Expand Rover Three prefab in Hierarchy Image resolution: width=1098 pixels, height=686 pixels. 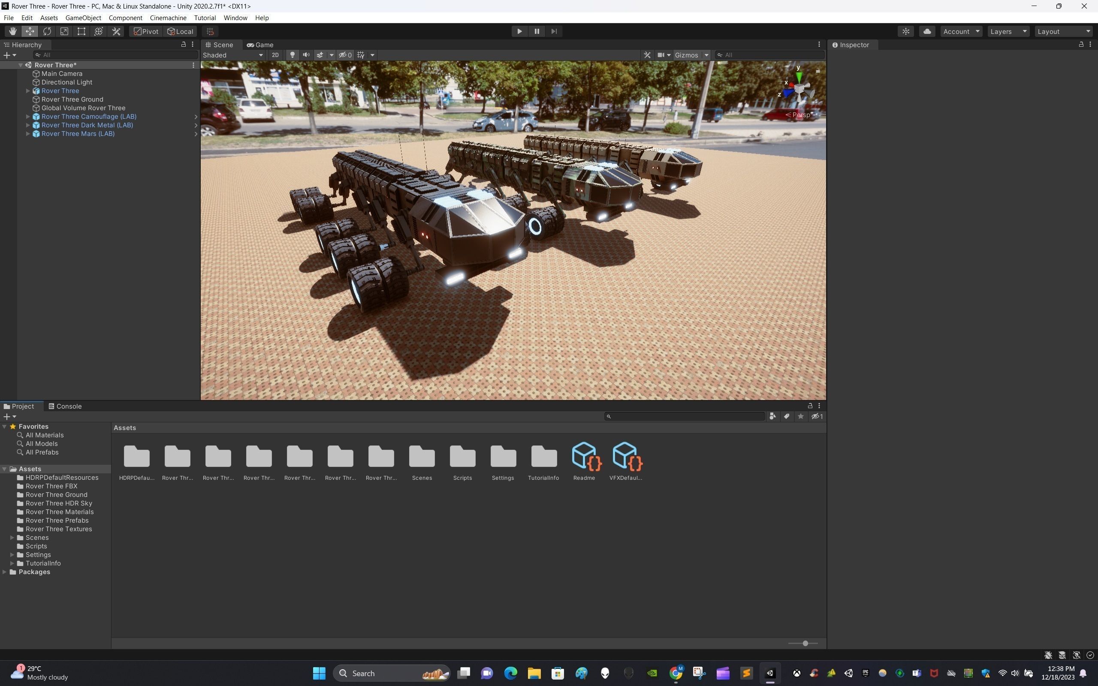click(28, 91)
